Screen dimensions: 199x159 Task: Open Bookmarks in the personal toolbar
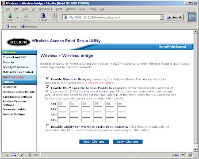click(x=29, y=26)
